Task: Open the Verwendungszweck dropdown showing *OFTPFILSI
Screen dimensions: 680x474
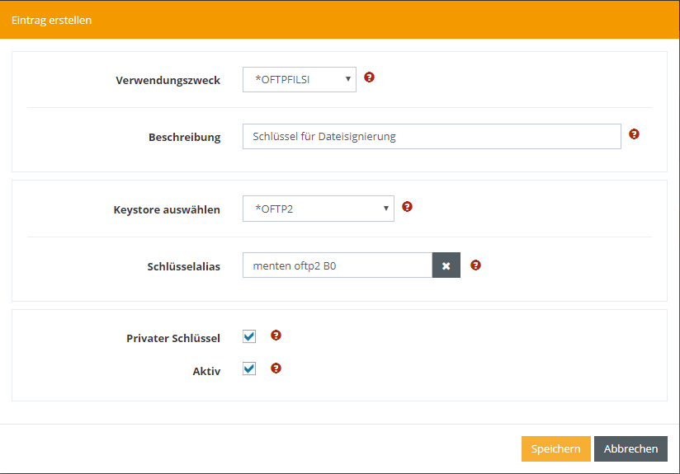Action: pyautogui.click(x=300, y=80)
